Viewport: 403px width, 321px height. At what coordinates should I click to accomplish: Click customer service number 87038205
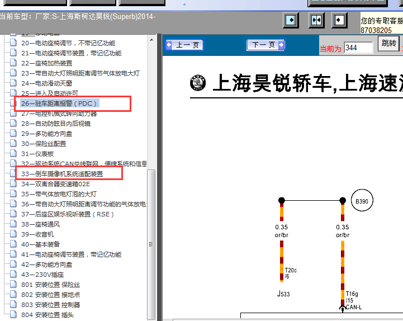(x=376, y=30)
